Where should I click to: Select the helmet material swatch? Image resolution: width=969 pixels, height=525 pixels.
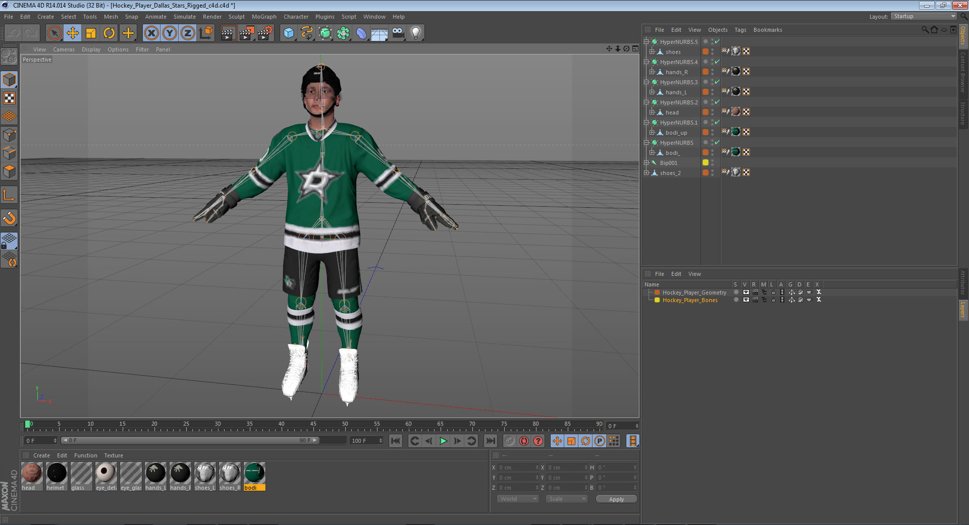point(57,476)
